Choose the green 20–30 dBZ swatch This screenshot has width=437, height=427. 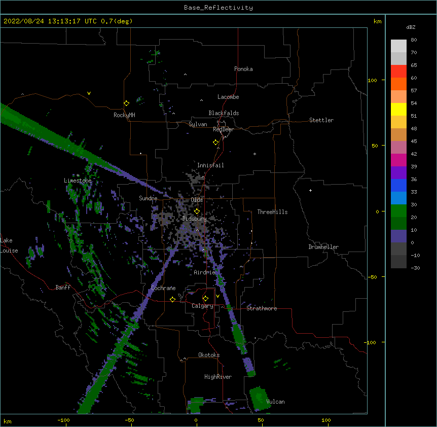tap(398, 211)
